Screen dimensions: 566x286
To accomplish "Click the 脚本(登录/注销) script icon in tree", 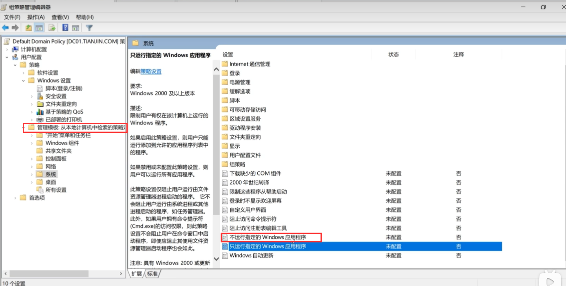I will [40, 88].
